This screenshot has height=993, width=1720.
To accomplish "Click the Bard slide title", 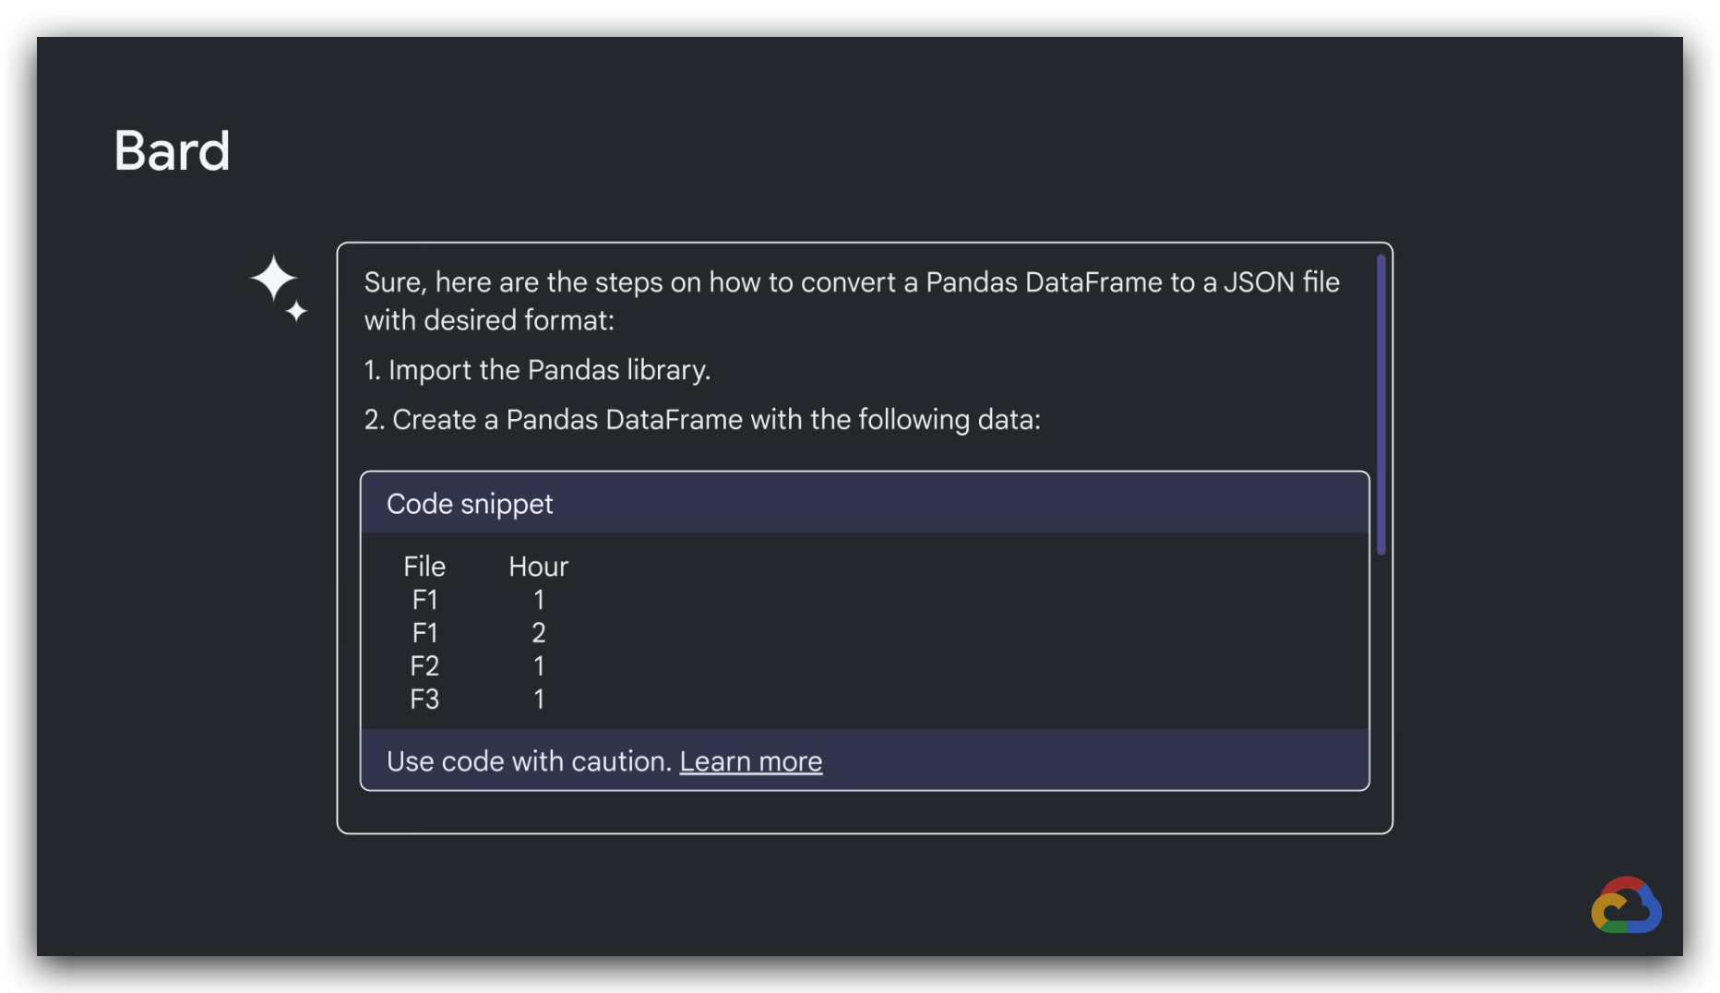I will [x=172, y=150].
